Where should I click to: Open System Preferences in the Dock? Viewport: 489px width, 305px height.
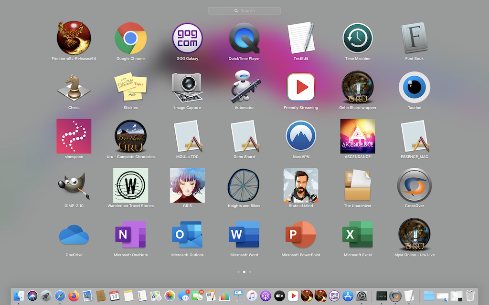(361, 295)
